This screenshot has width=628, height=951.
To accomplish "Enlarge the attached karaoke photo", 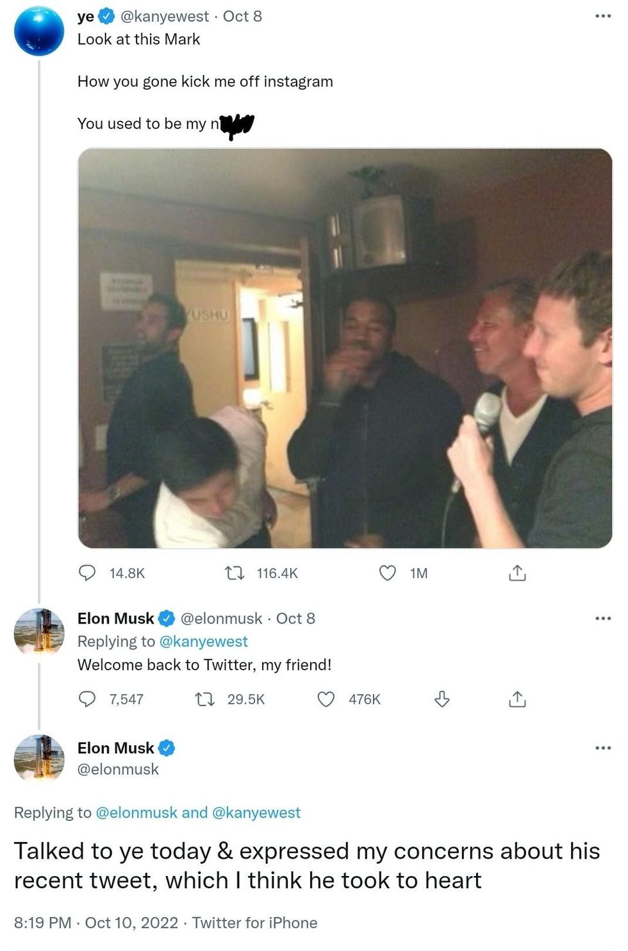I will click(x=345, y=348).
